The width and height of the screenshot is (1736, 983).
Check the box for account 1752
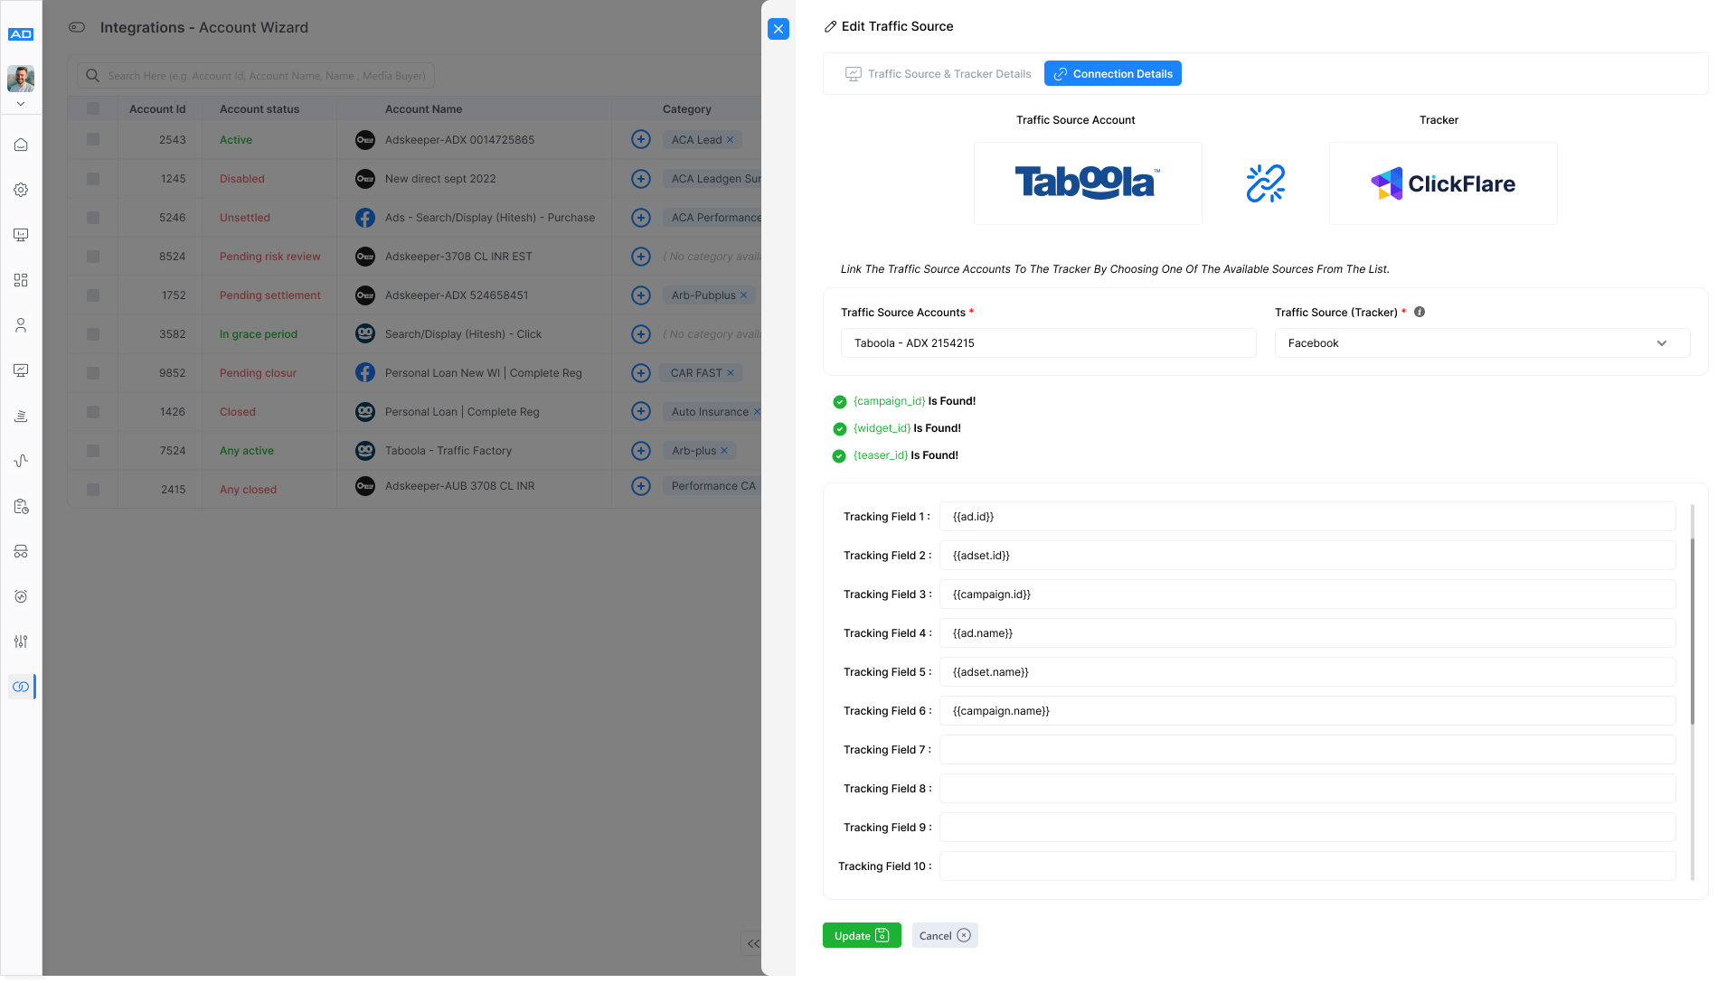93,295
